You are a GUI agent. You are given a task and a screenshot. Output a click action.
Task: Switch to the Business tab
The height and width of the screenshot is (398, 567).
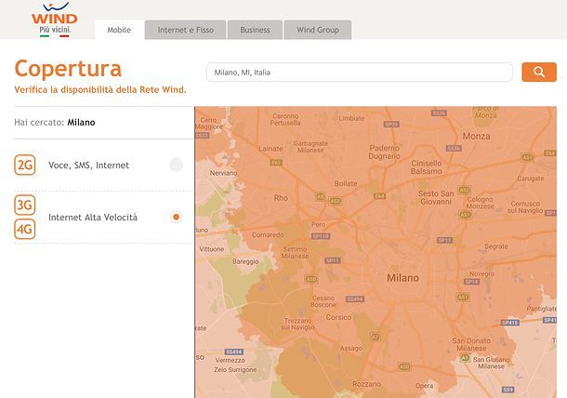pyautogui.click(x=255, y=30)
